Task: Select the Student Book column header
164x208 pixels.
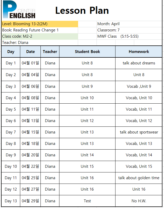Action: (x=87, y=52)
